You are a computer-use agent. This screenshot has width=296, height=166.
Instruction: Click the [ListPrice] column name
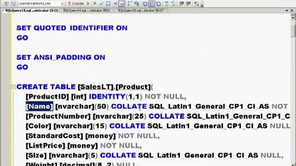[x=45, y=146]
